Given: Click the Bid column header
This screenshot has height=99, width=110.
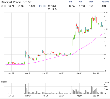Looking at the screenshot, I should (70, 2).
